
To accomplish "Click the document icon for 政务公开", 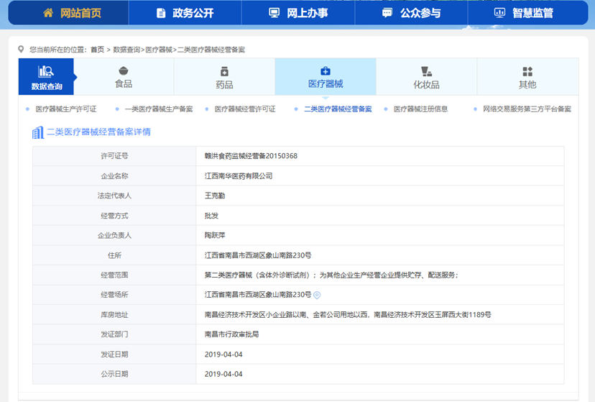I will coord(160,13).
